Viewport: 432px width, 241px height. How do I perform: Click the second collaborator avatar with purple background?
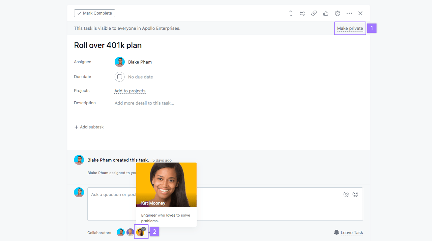coord(130,232)
